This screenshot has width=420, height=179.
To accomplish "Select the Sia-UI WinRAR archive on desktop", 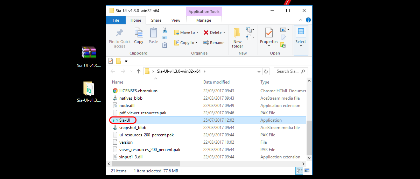I will click(x=89, y=56).
